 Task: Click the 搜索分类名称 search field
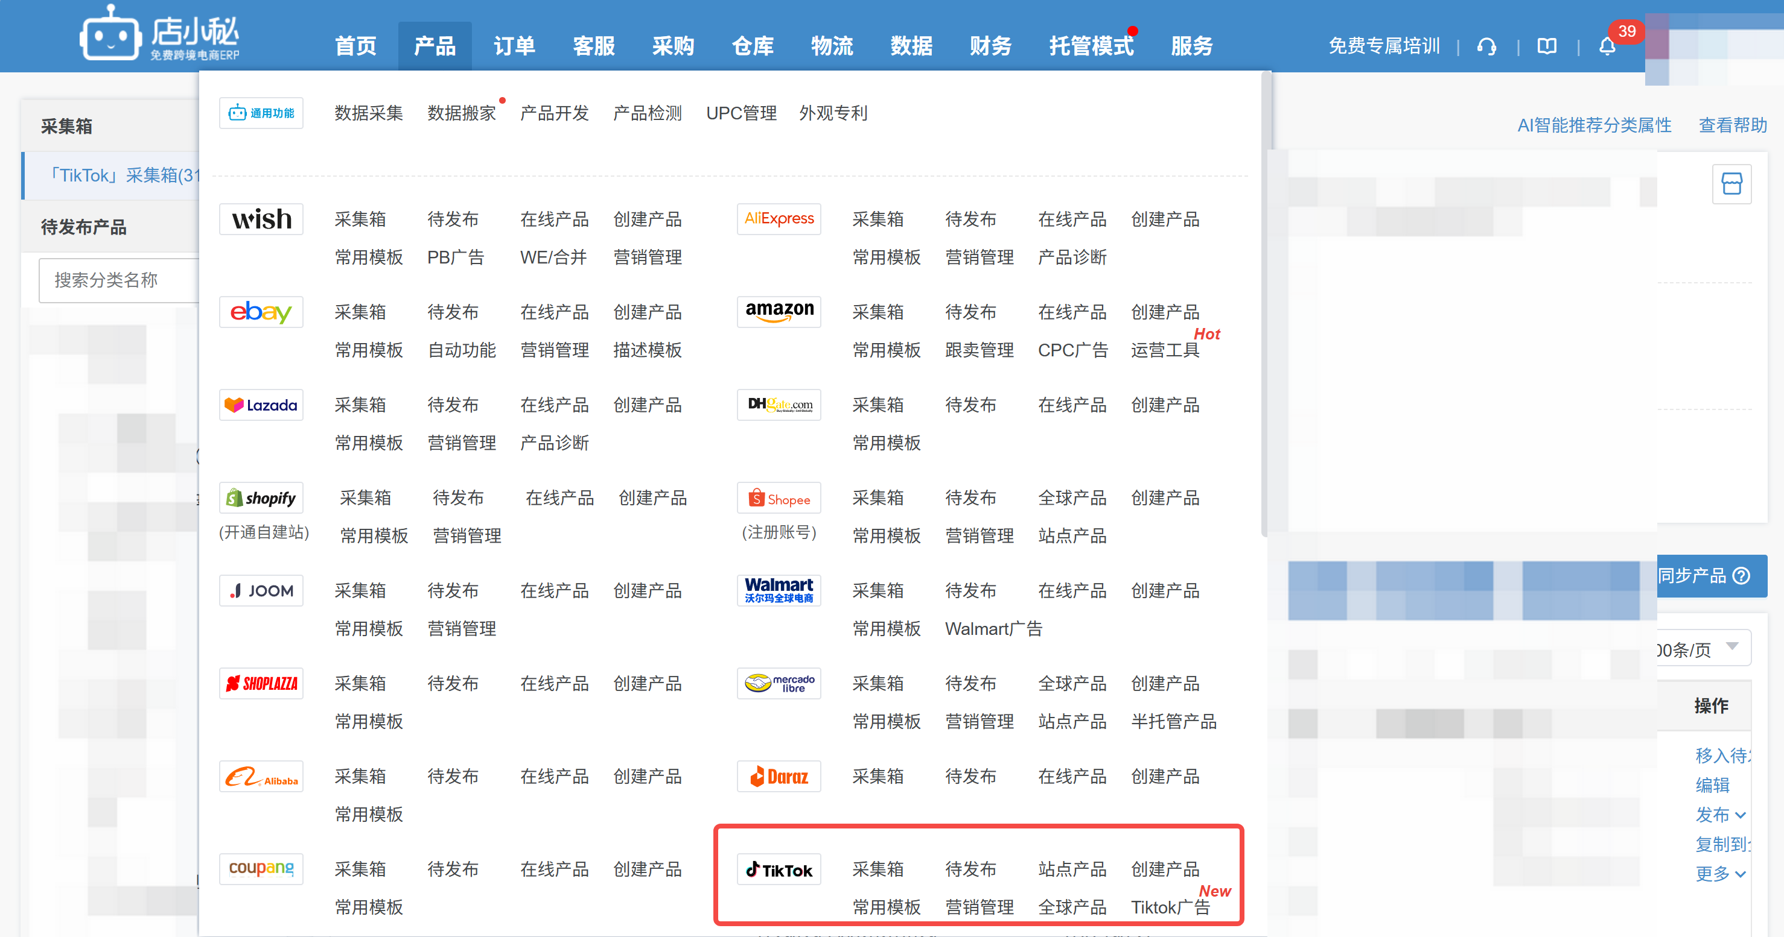(x=119, y=280)
